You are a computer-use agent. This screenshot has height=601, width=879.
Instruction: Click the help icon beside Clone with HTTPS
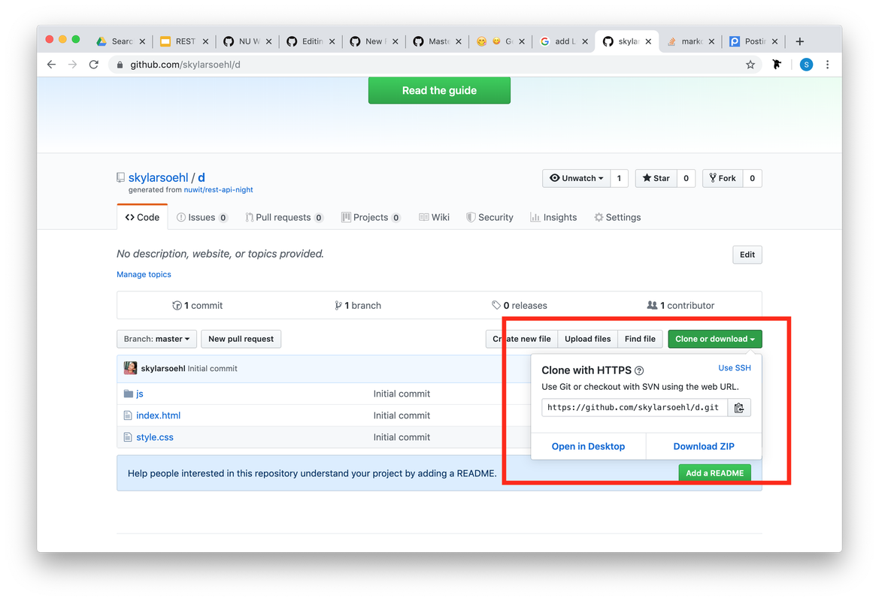(x=639, y=371)
